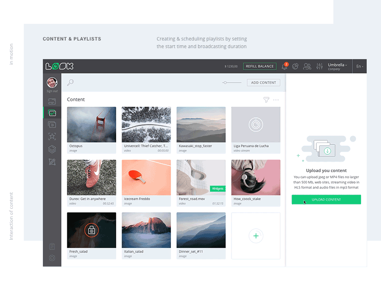Click the UPLOAD CONTENT green button
The image size is (381, 286).
[326, 199]
